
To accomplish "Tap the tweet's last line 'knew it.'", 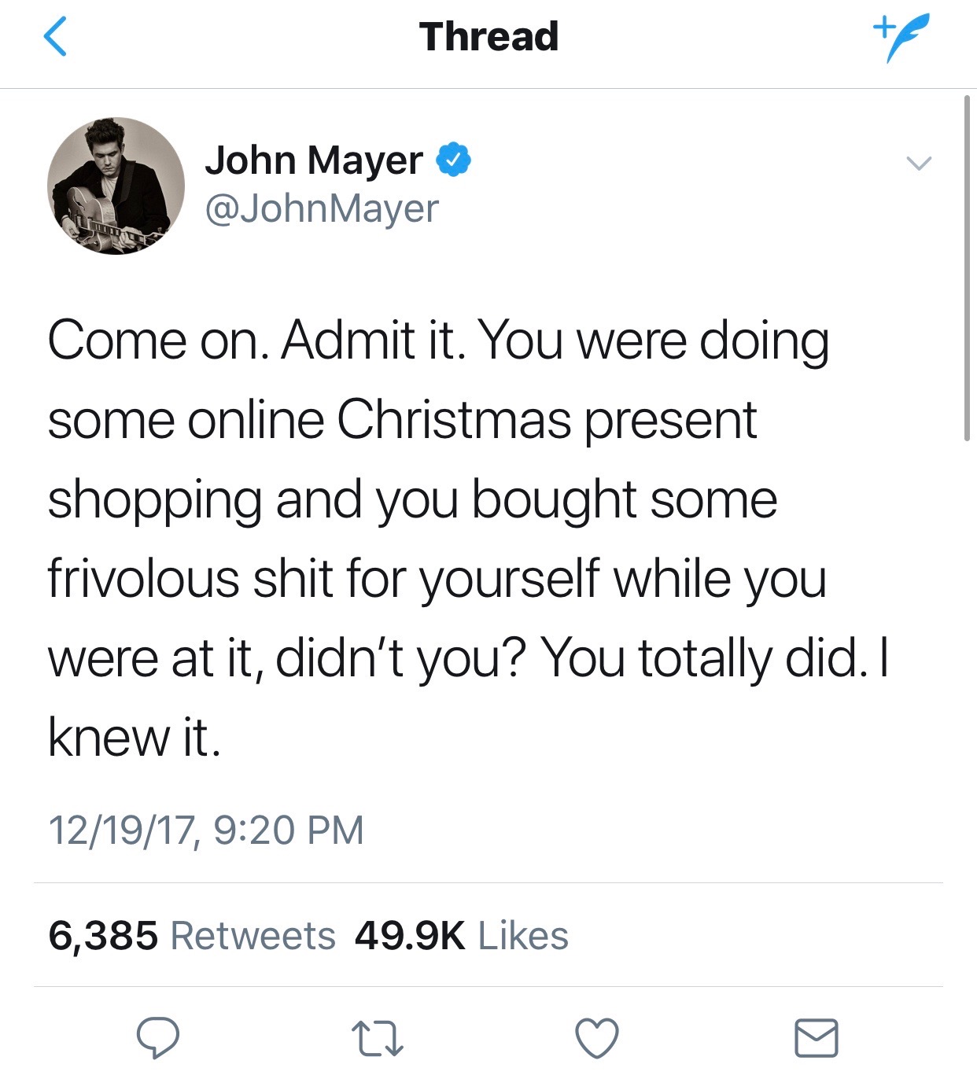I will pyautogui.click(x=134, y=737).
